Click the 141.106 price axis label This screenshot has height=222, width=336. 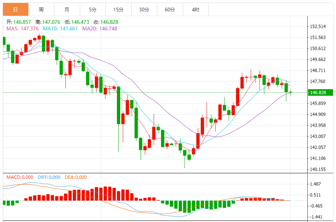point(318,158)
